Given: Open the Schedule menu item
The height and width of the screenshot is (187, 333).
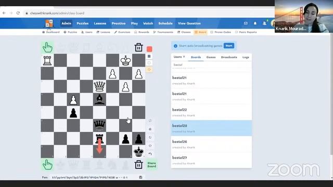Looking at the screenshot, I should tap(165, 23).
